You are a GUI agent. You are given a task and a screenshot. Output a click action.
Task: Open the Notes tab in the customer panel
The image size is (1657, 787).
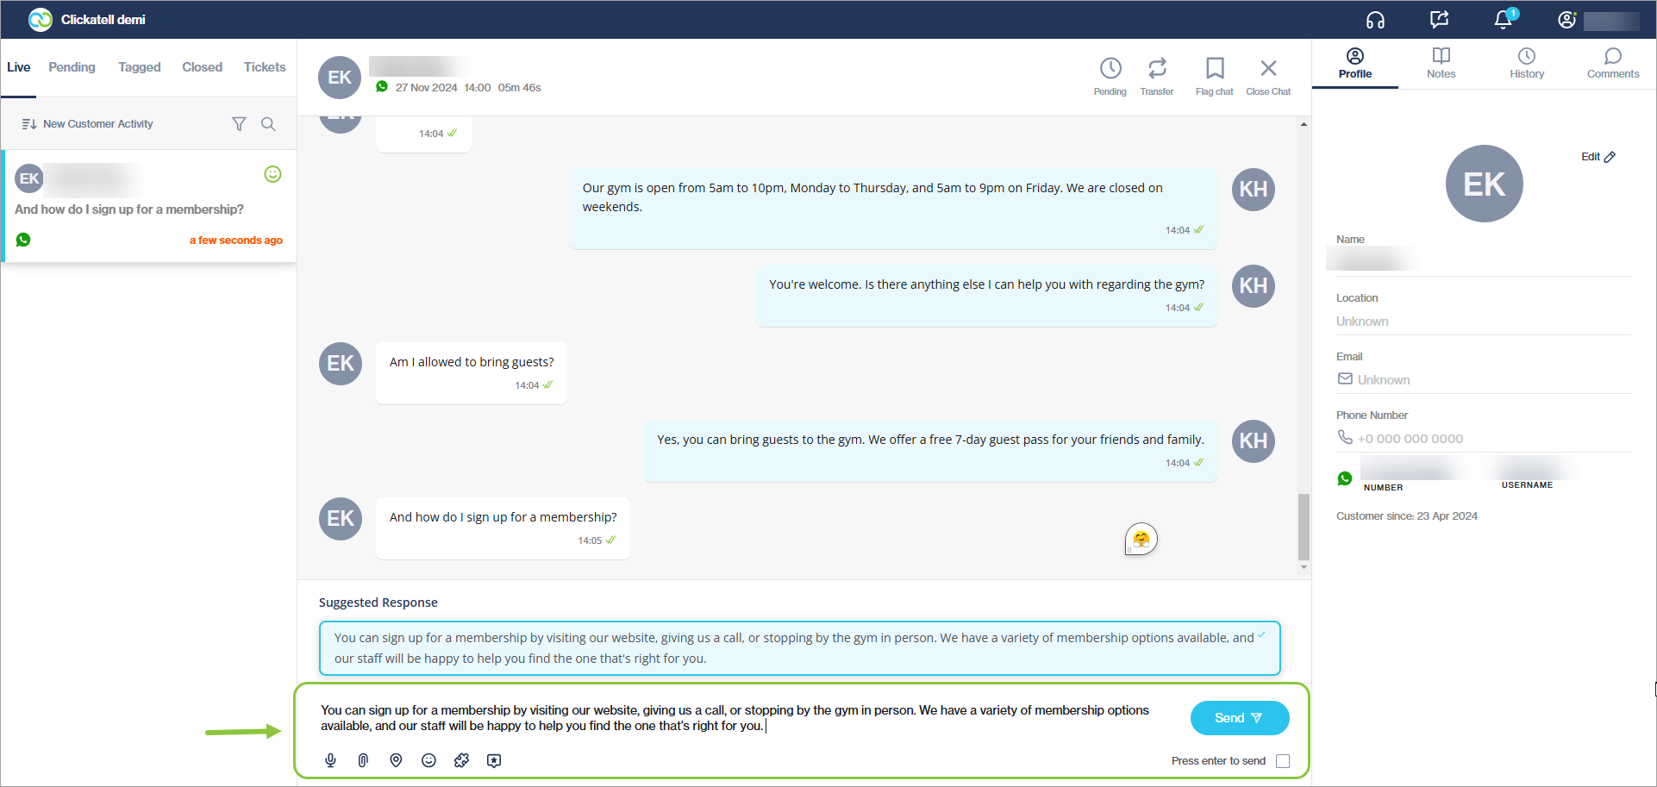point(1441,63)
